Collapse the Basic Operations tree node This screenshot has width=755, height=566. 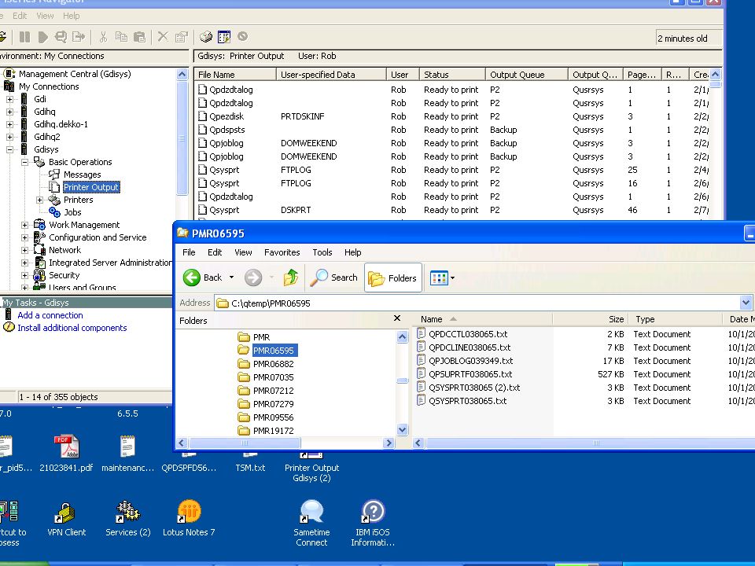coord(24,162)
